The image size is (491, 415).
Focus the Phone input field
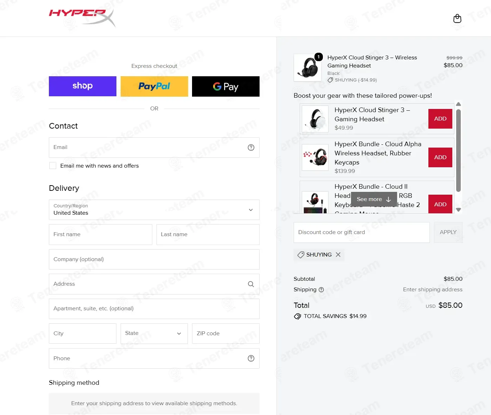154,358
